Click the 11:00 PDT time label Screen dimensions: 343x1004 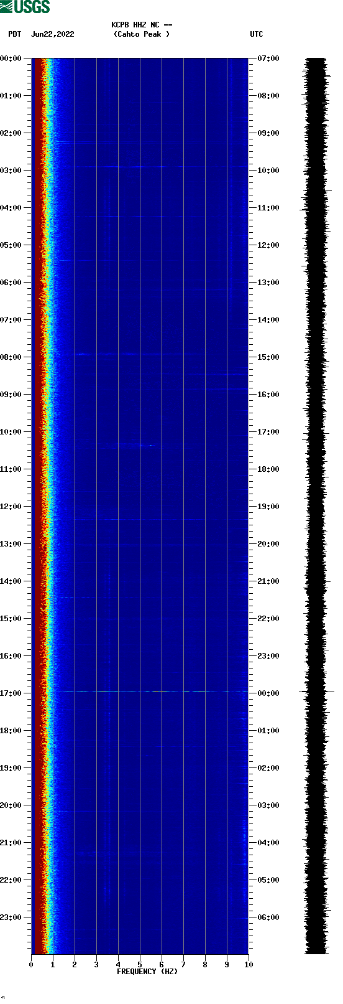[x=11, y=469]
